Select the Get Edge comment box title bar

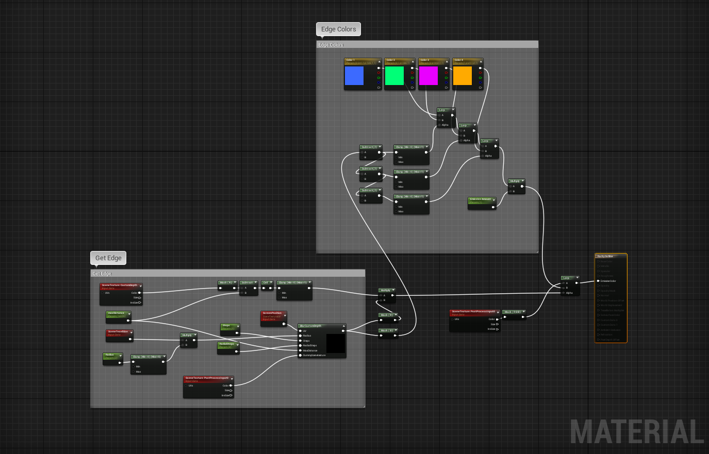[x=227, y=273]
